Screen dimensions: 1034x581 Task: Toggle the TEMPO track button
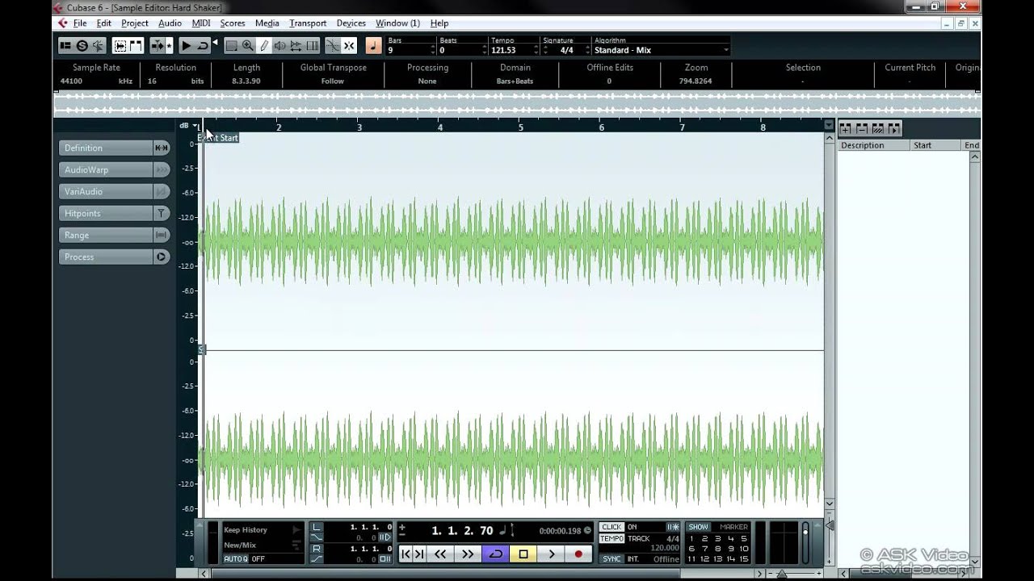[x=612, y=538]
